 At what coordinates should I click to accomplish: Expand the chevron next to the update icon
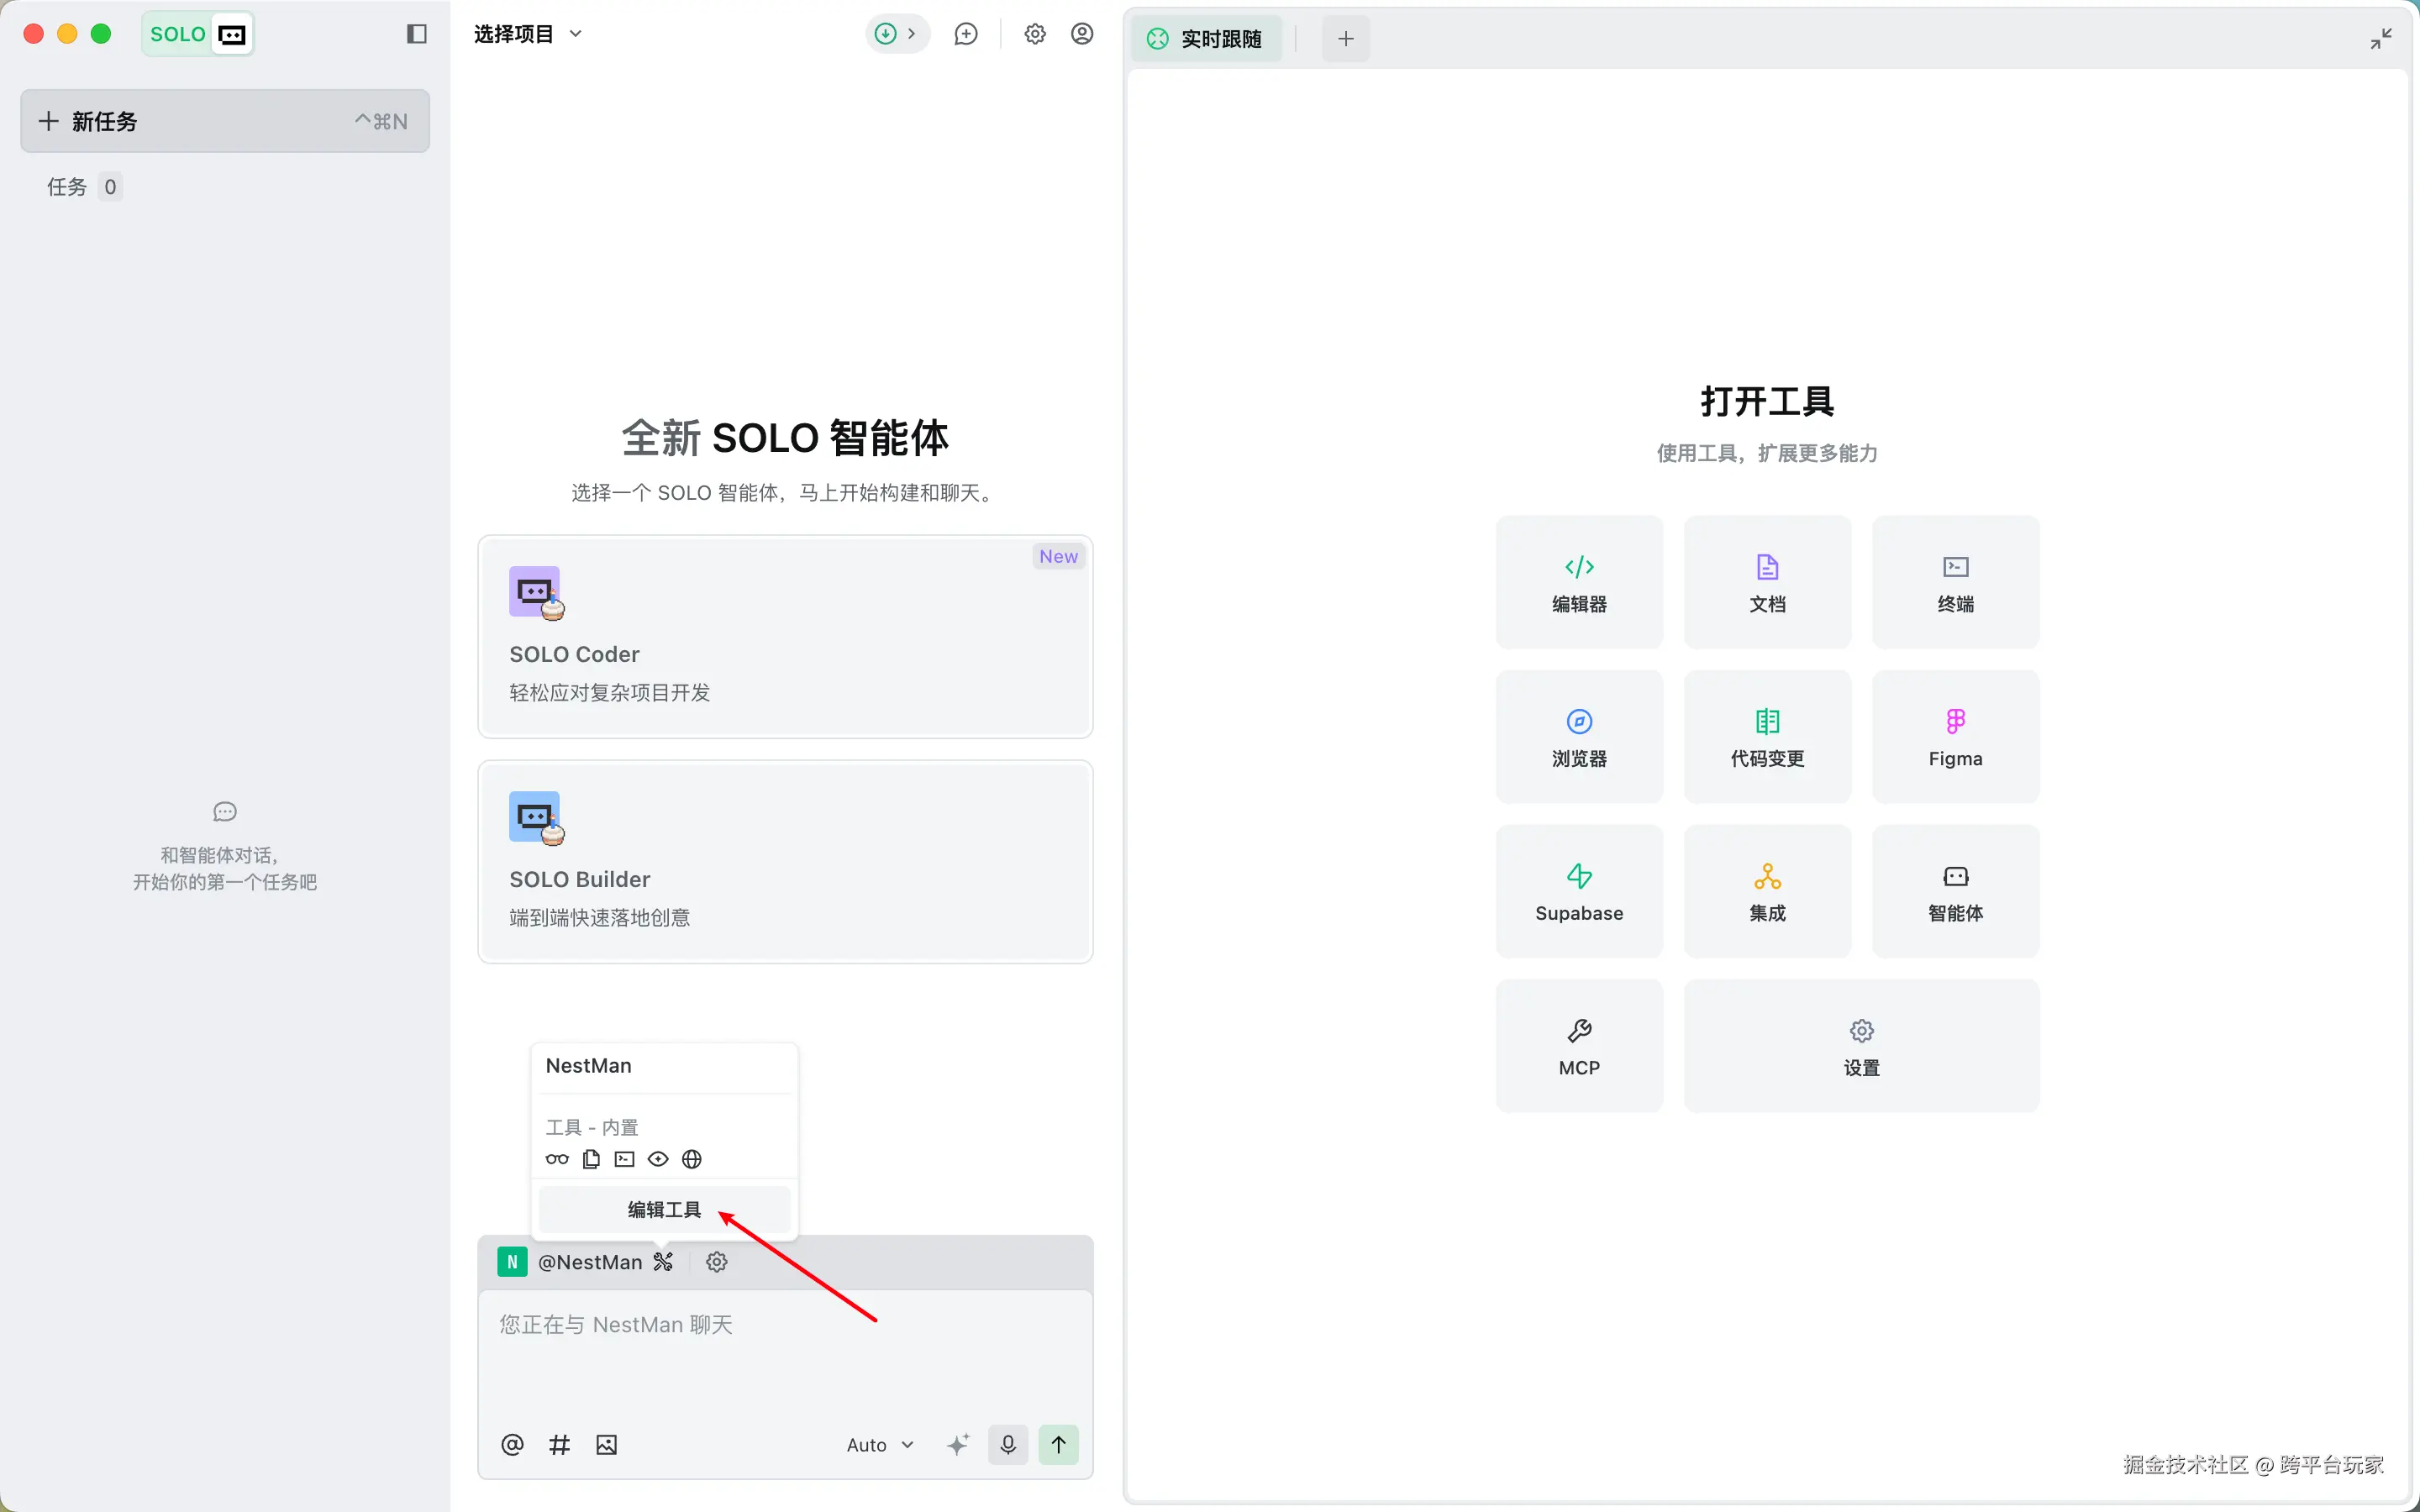[912, 34]
